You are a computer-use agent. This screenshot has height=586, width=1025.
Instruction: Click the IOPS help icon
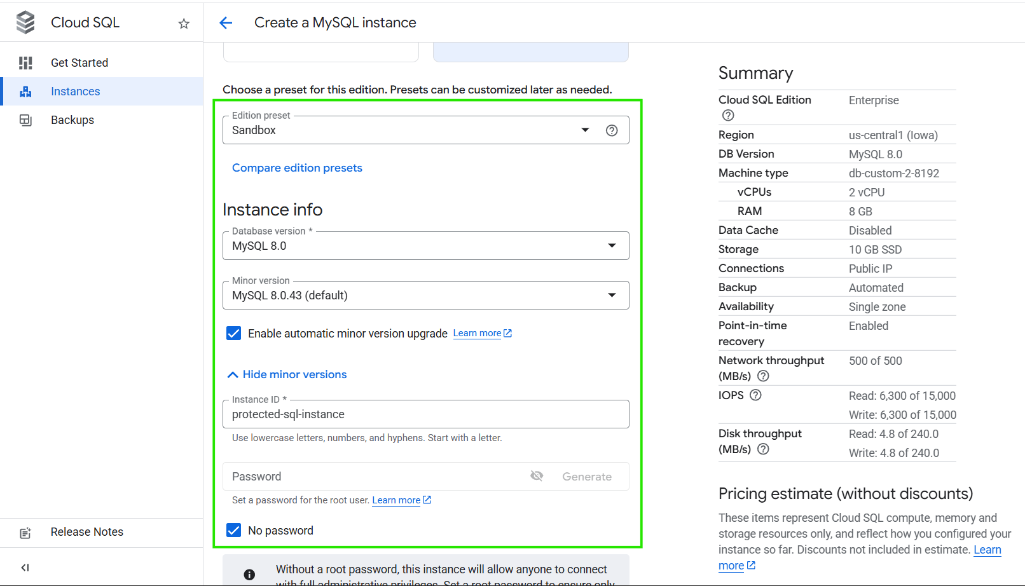coord(755,395)
